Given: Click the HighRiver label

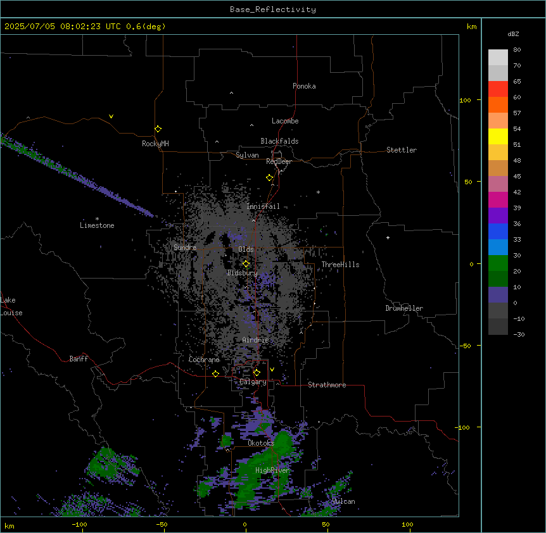Looking at the screenshot, I should (x=272, y=470).
